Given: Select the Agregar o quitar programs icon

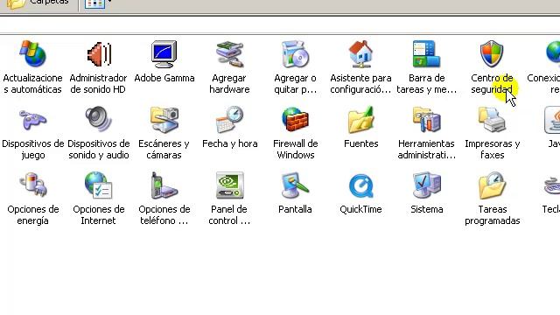Looking at the screenshot, I should [x=295, y=54].
